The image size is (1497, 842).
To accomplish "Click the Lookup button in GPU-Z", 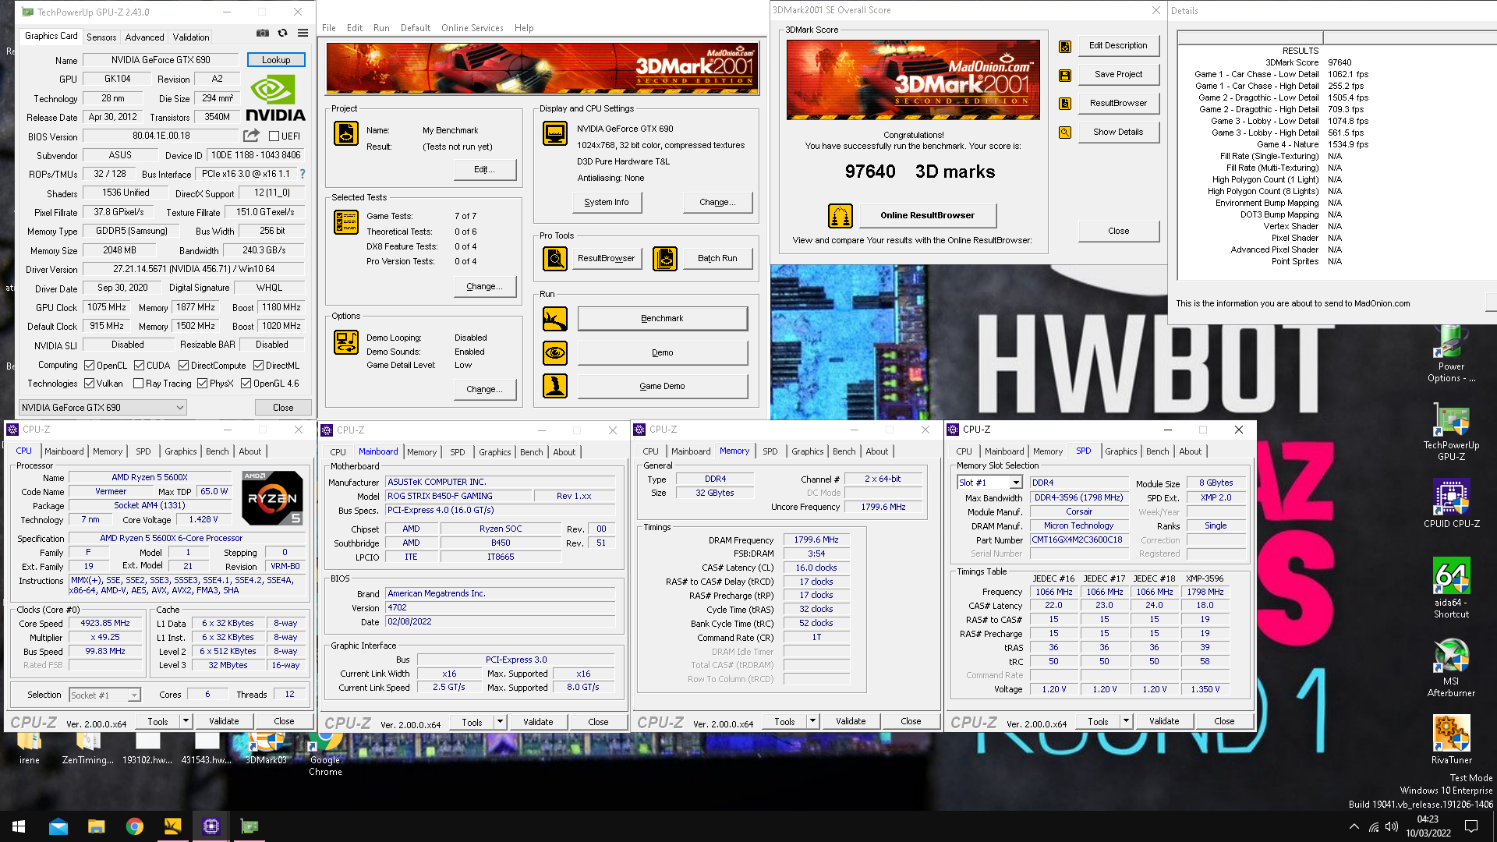I will coord(276,60).
